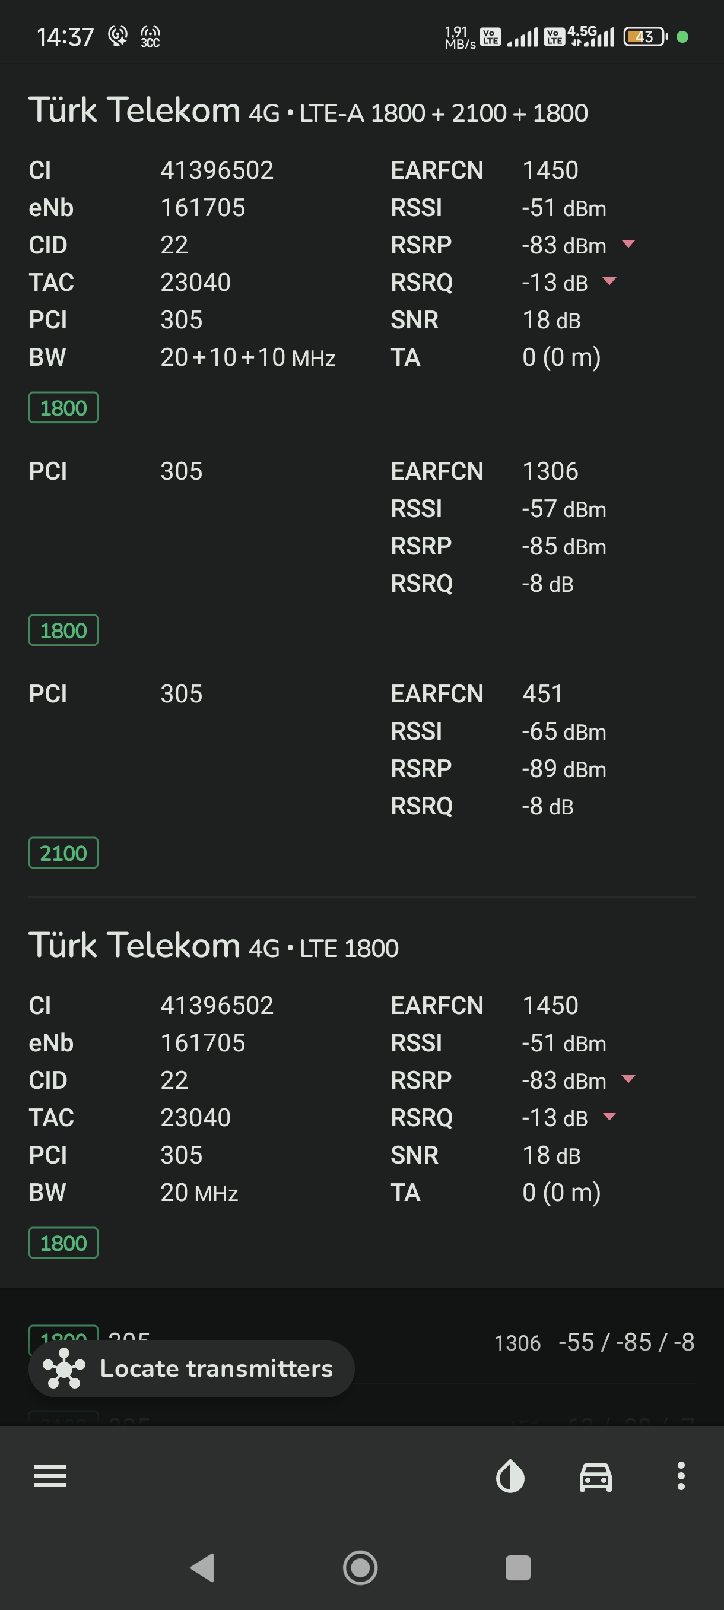Tap the Locate transmitters button
The image size is (724, 1610).
tap(191, 1369)
